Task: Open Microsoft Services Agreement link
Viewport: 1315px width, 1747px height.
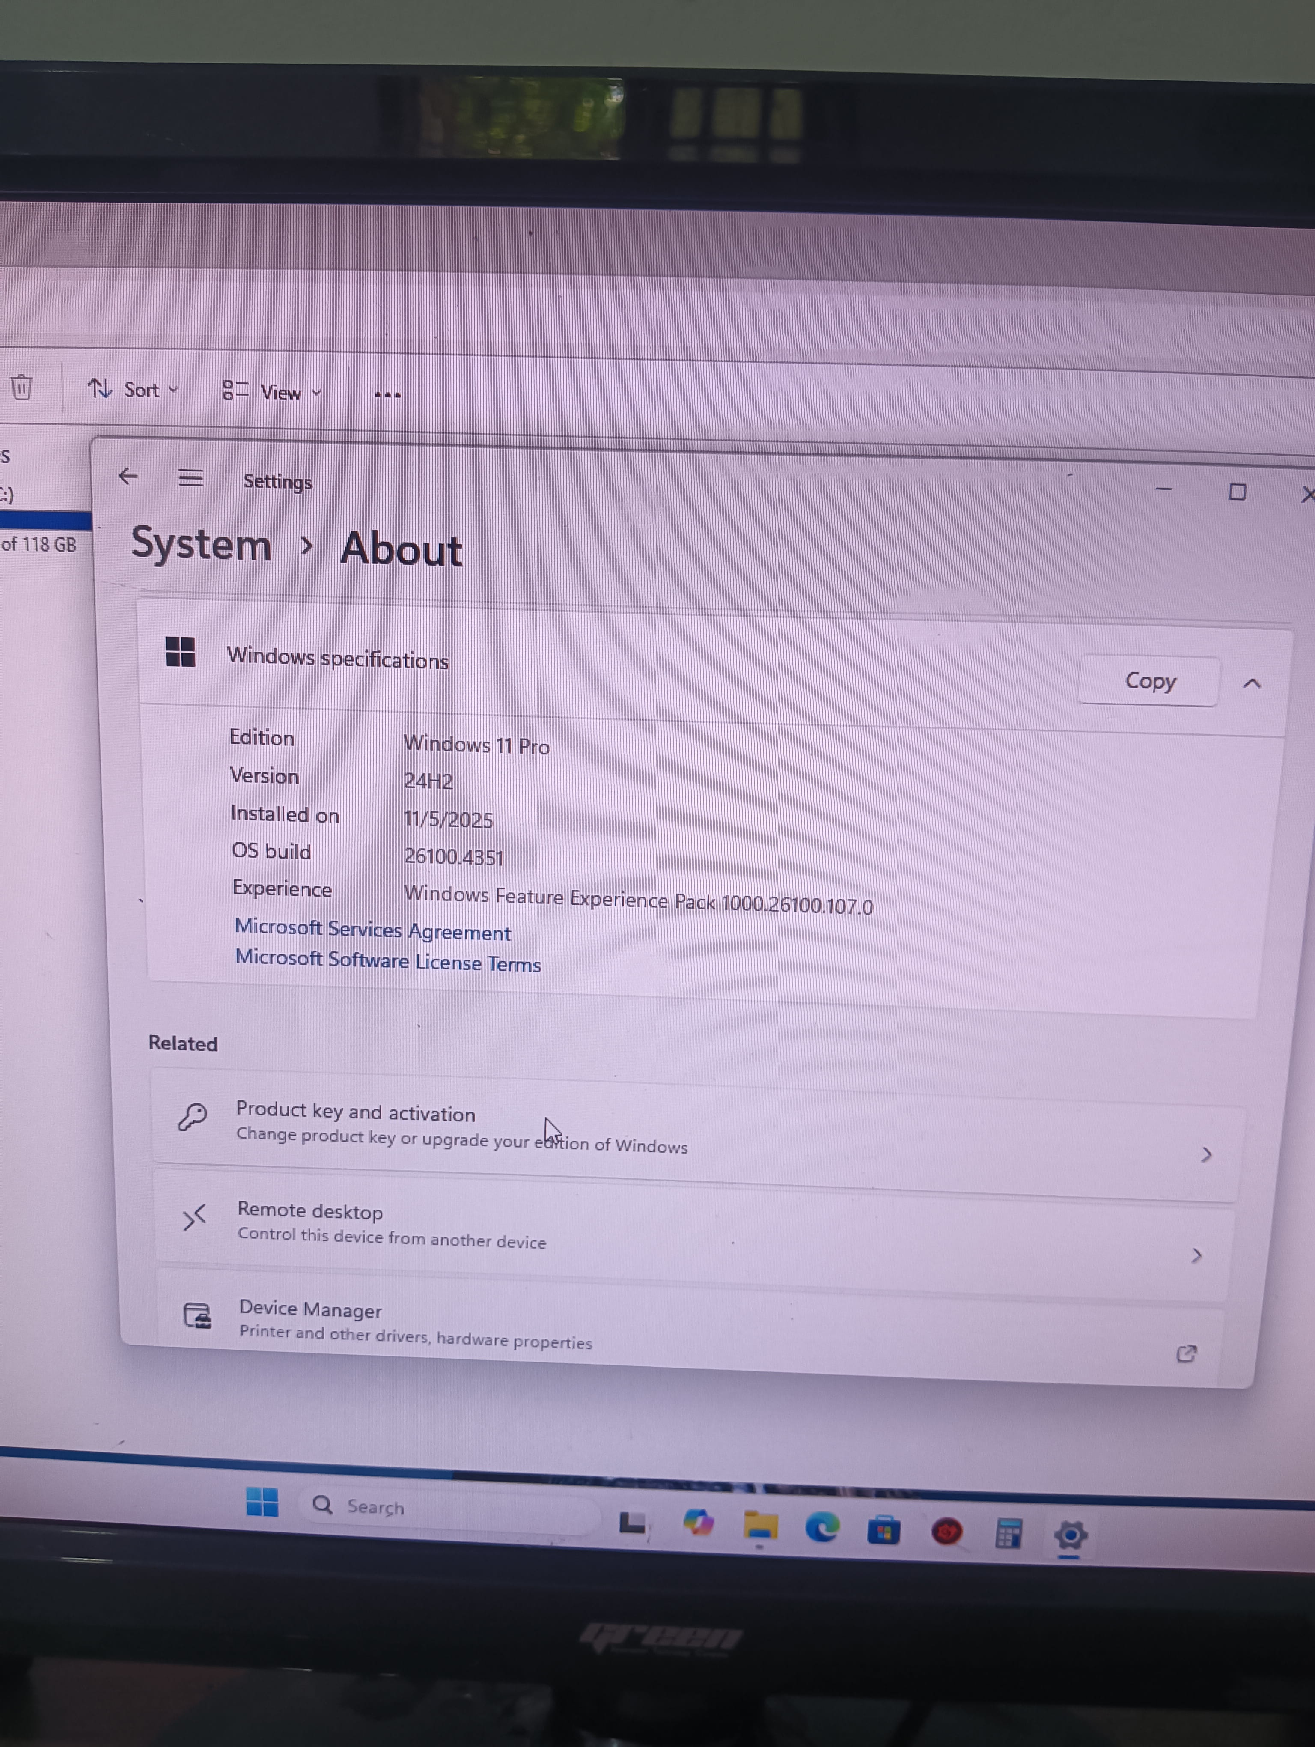Action: (372, 930)
